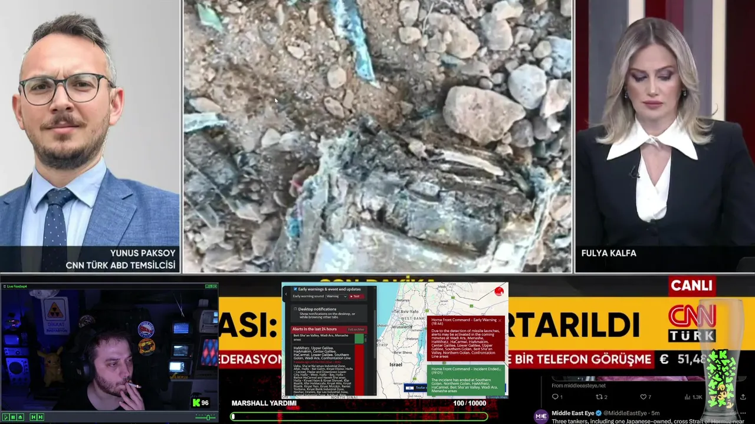755x424 pixels.
Task: Reply to the middleeasteye.net tweet
Action: (557, 397)
